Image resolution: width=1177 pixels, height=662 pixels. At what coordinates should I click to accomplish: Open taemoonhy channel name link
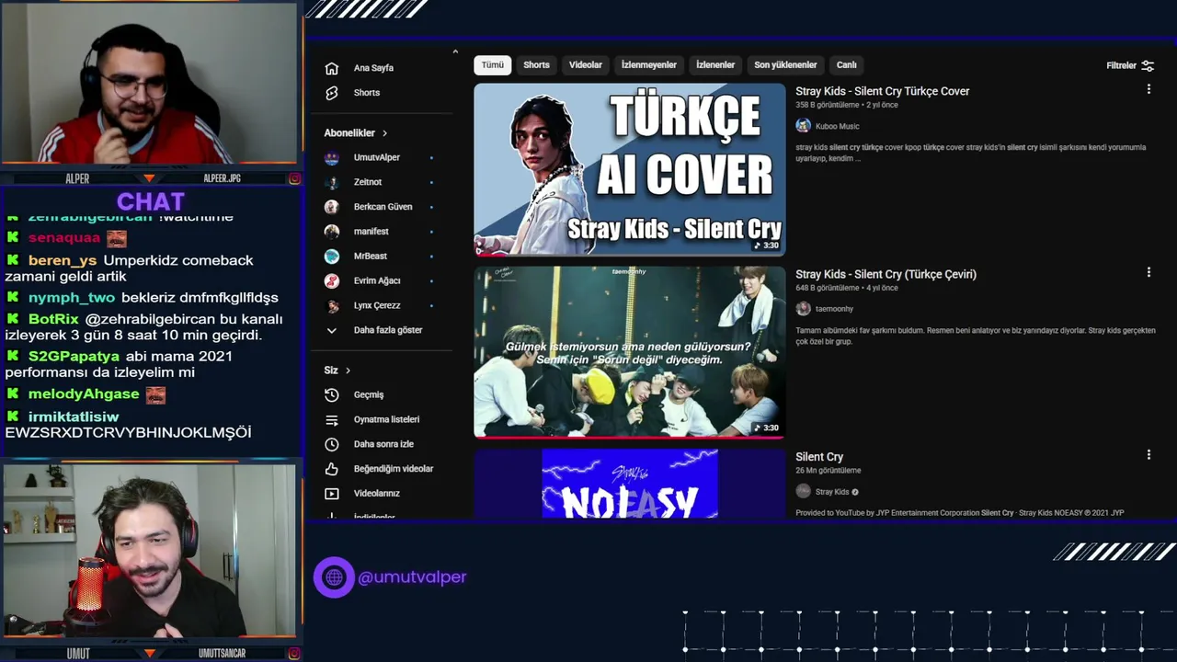(834, 309)
